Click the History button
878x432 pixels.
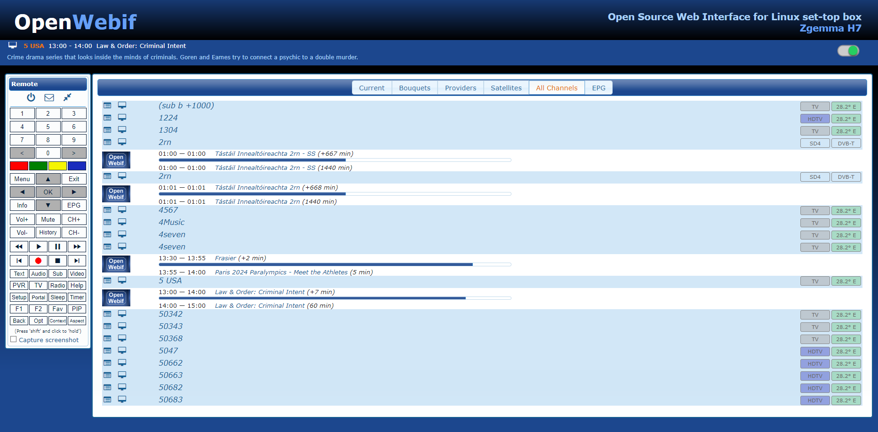(48, 232)
